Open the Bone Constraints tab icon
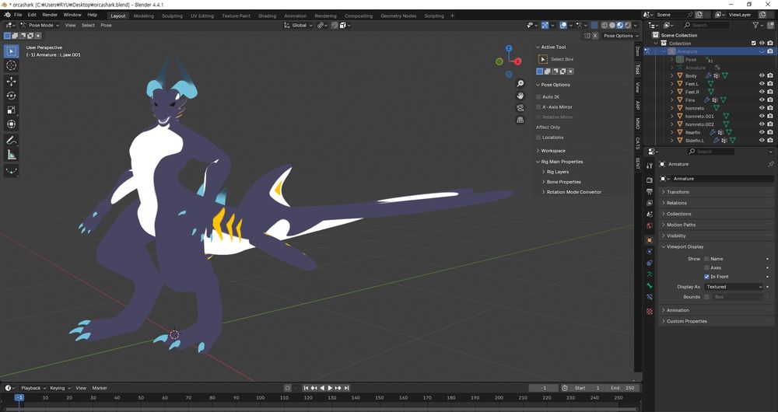Viewport: 778px width, 412px height. tap(650, 297)
